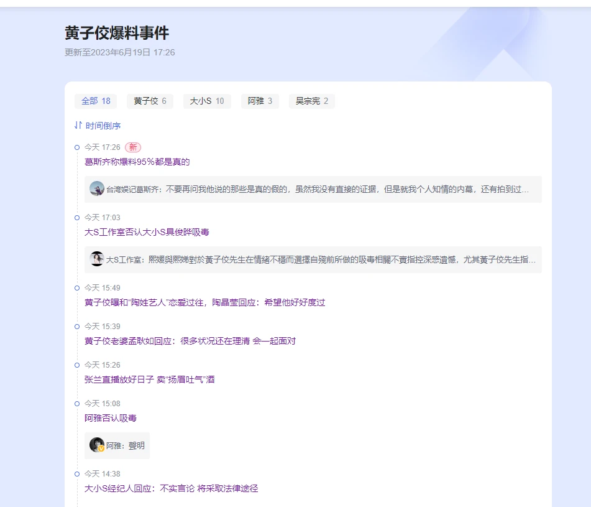Toggle 时间倒序 sort order

[x=103, y=126]
